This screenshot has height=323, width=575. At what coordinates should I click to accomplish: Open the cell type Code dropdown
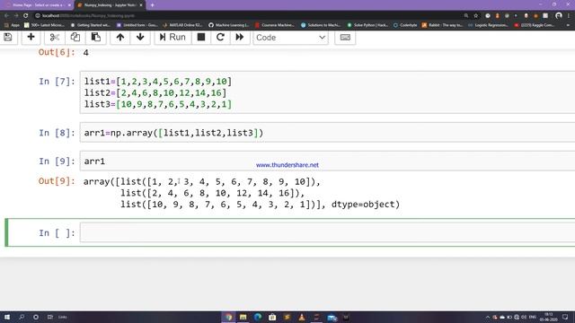point(290,38)
